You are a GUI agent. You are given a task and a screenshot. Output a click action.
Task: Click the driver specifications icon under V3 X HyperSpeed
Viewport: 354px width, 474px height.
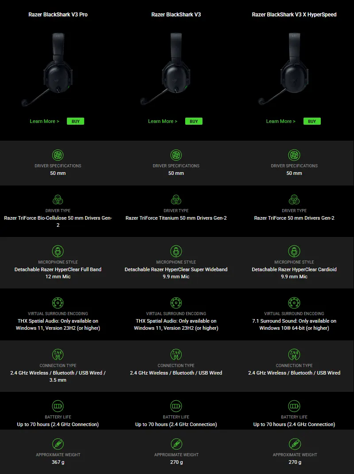coord(294,155)
